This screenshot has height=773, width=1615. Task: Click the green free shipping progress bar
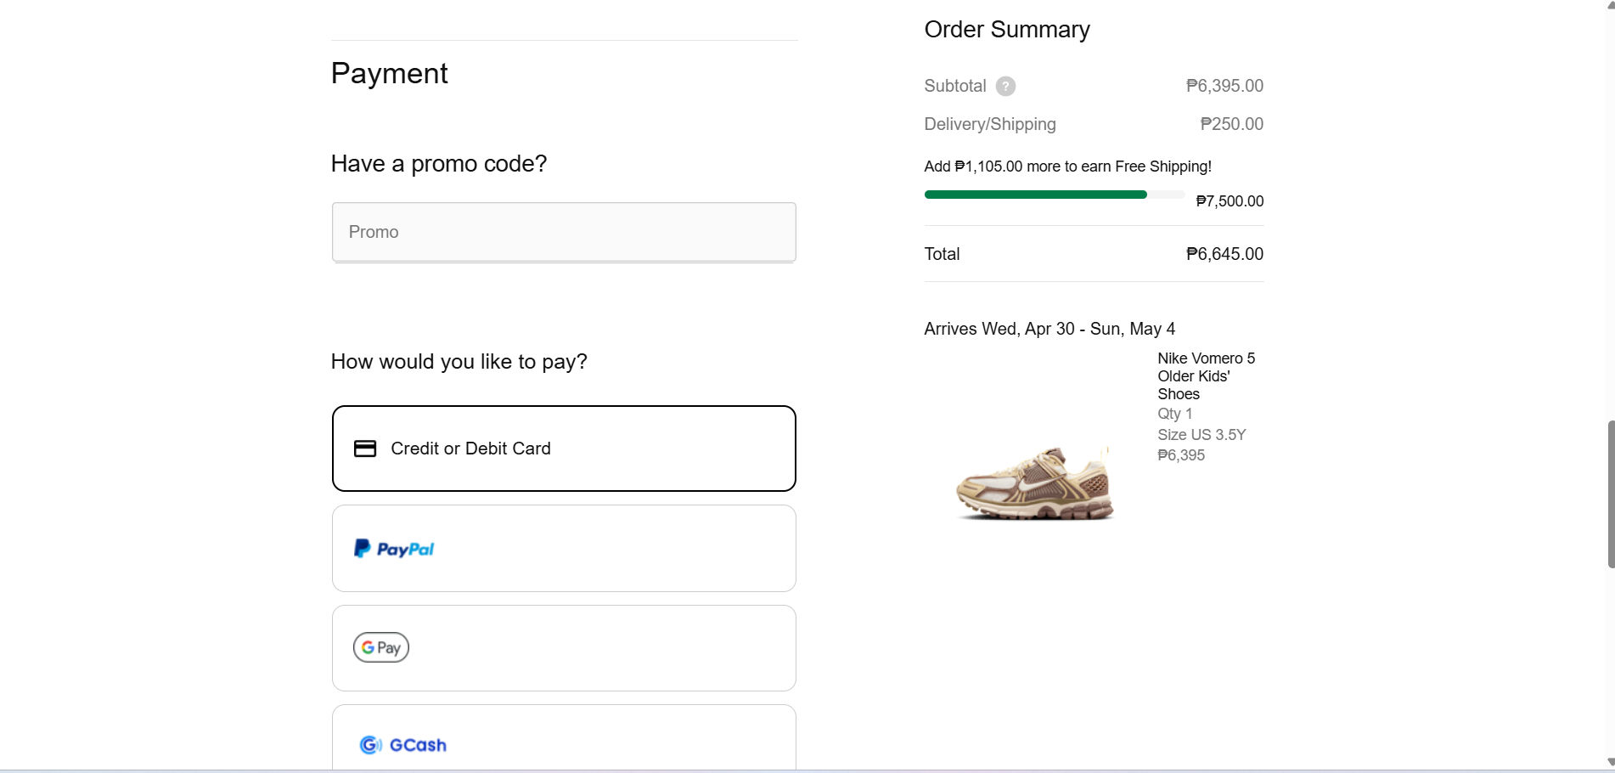pos(1035,195)
